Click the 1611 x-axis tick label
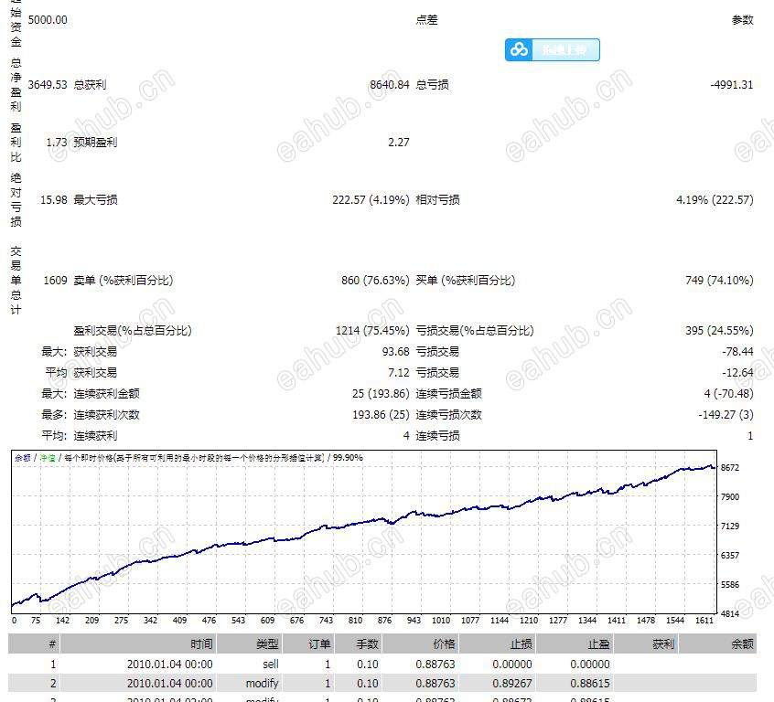The width and height of the screenshot is (774, 702). click(704, 621)
